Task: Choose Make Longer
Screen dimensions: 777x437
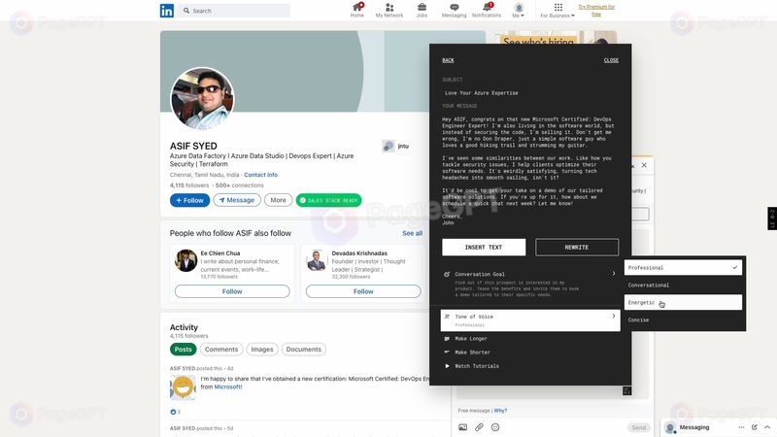Action: pos(471,339)
